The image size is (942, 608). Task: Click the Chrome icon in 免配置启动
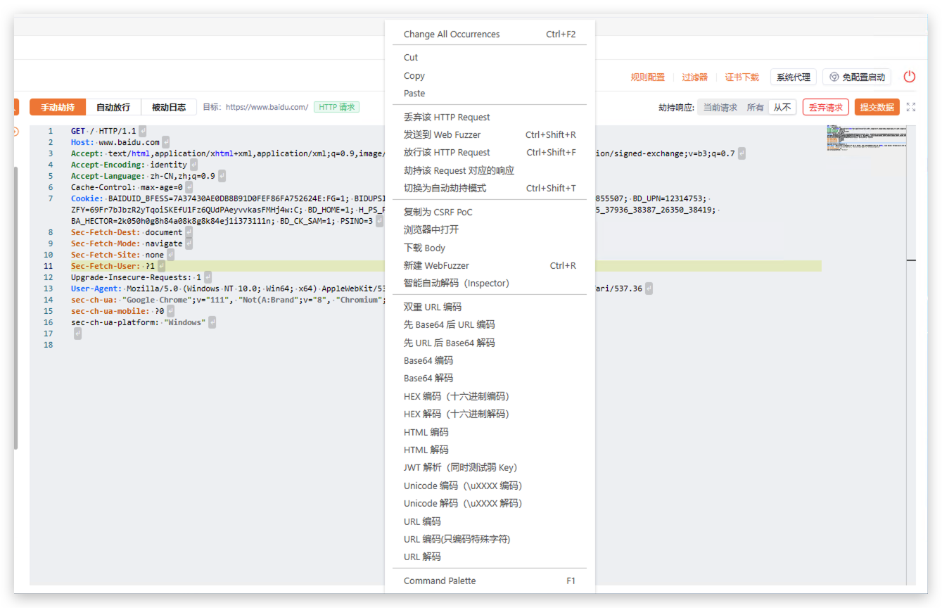coord(834,77)
